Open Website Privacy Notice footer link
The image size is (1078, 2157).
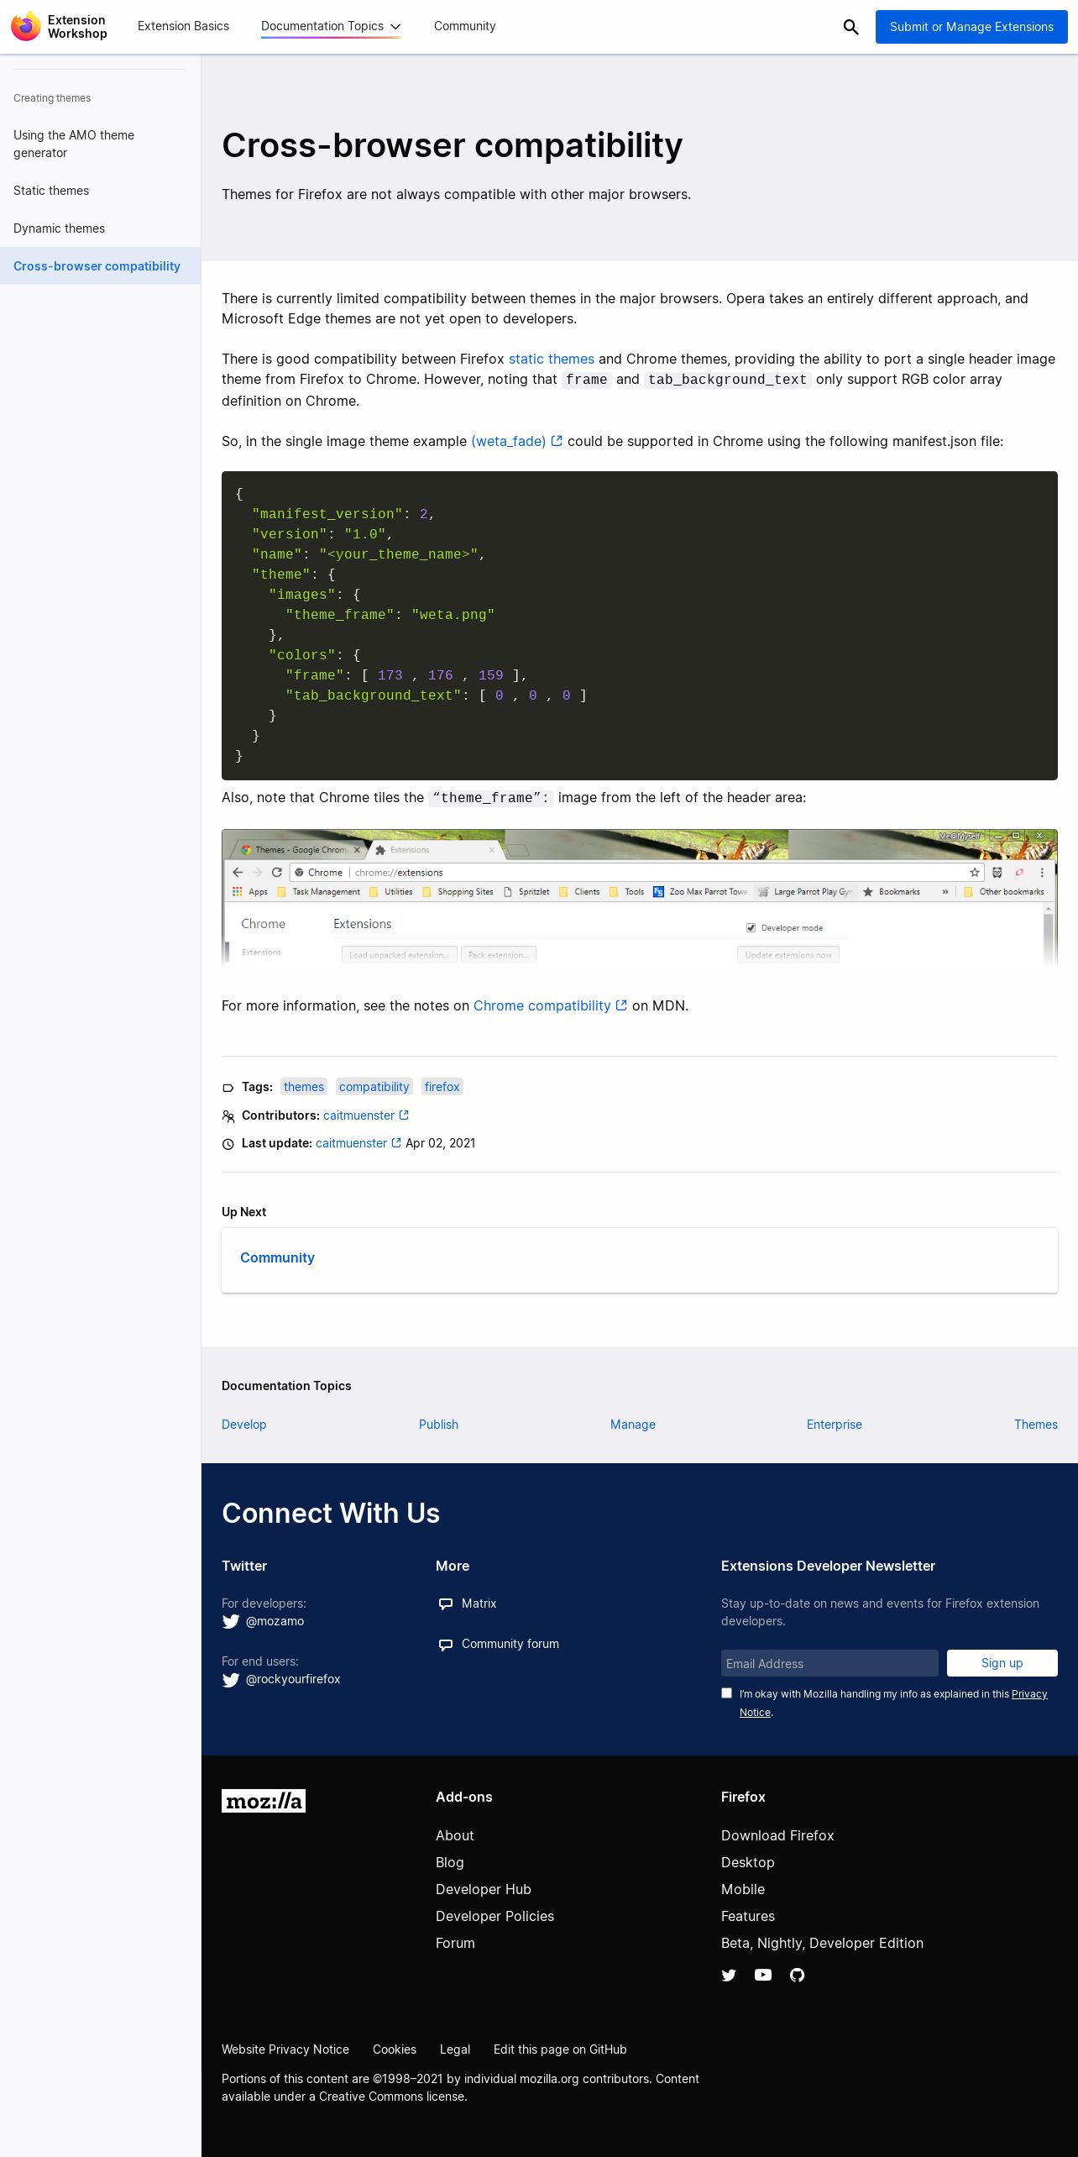click(x=285, y=2049)
